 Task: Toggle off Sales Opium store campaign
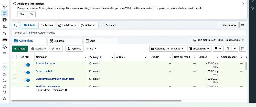[27, 65]
